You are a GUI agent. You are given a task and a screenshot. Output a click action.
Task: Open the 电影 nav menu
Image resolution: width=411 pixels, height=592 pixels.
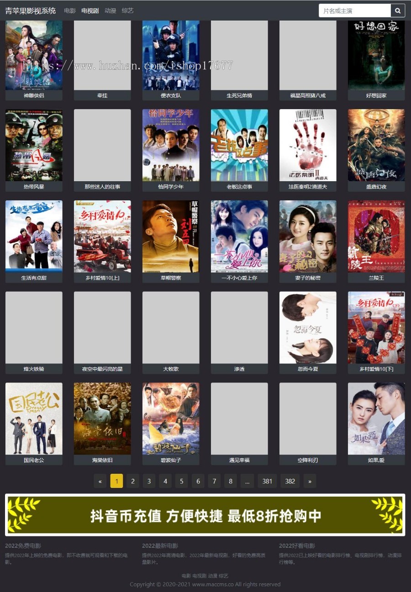point(70,10)
